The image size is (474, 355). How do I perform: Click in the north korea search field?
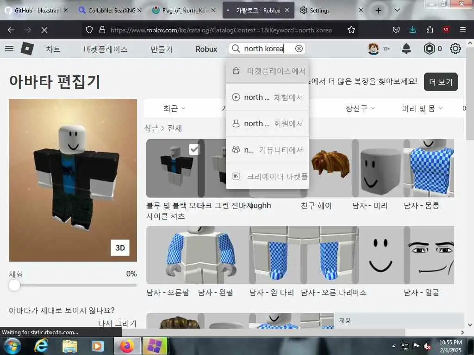pos(268,49)
